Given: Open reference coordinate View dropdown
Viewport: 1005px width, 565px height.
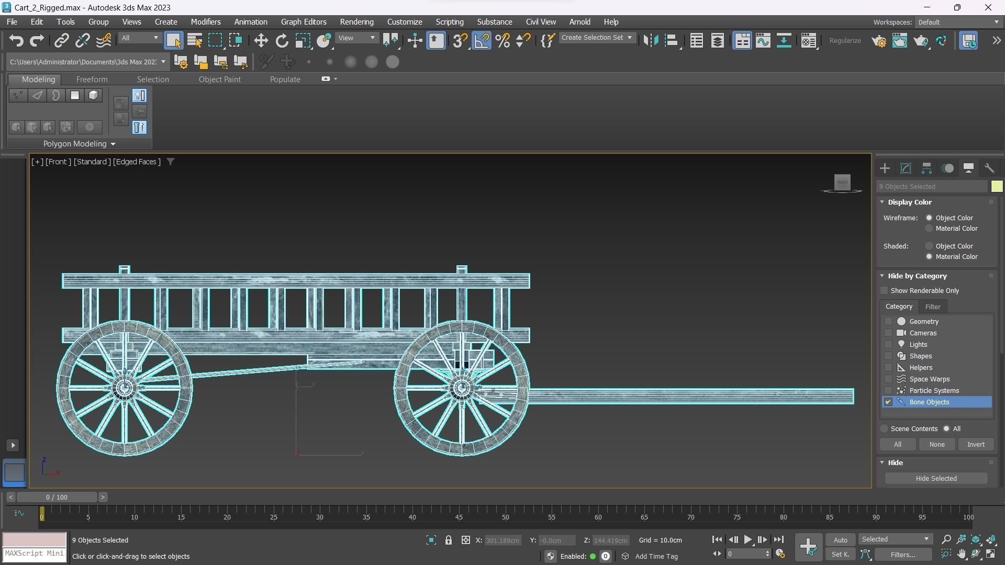Looking at the screenshot, I should (357, 38).
